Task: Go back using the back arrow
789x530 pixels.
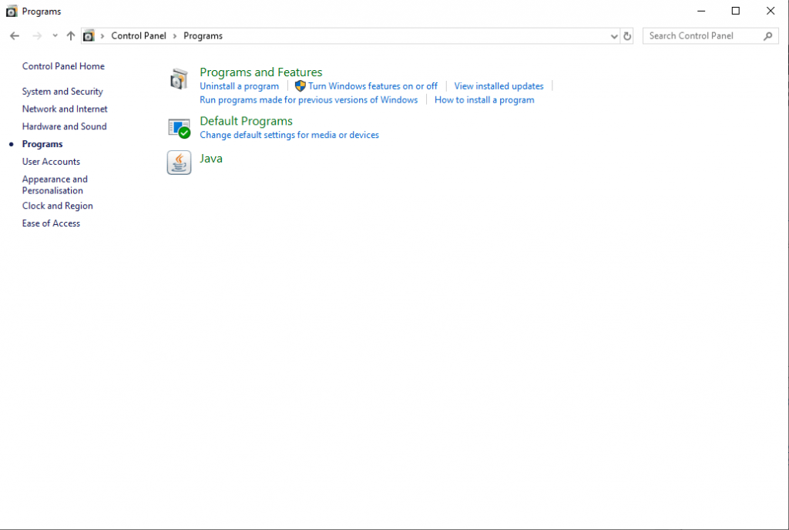Action: (15, 35)
